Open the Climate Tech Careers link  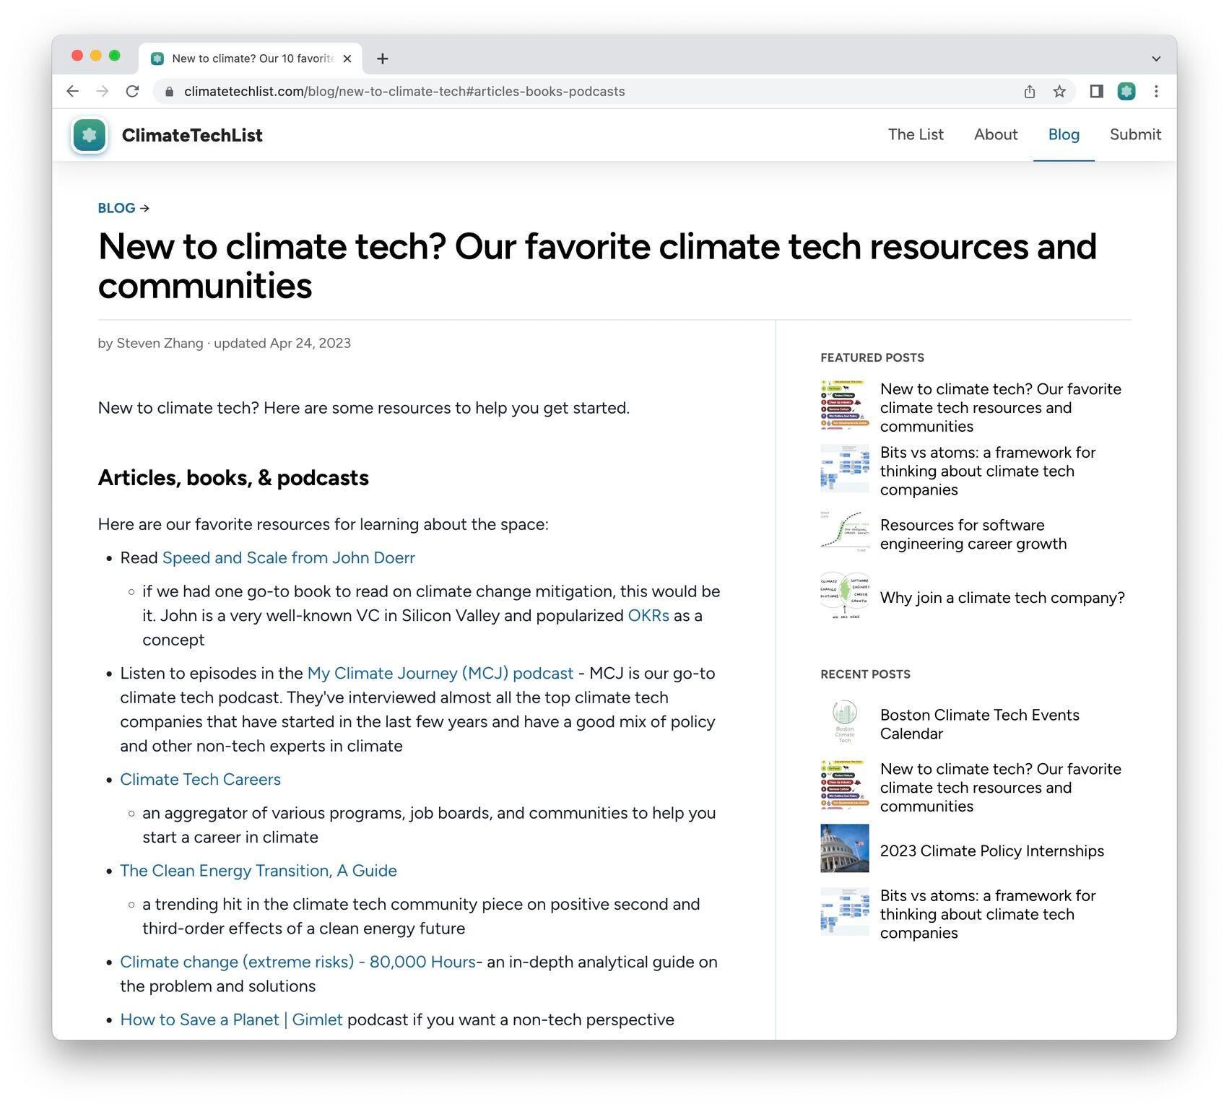(x=200, y=779)
